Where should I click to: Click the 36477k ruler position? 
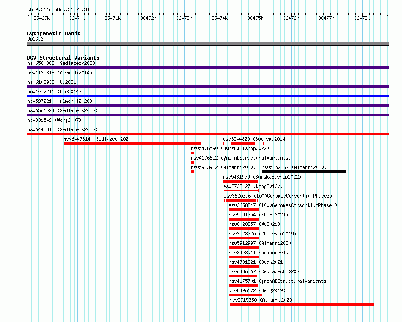pos(326,18)
